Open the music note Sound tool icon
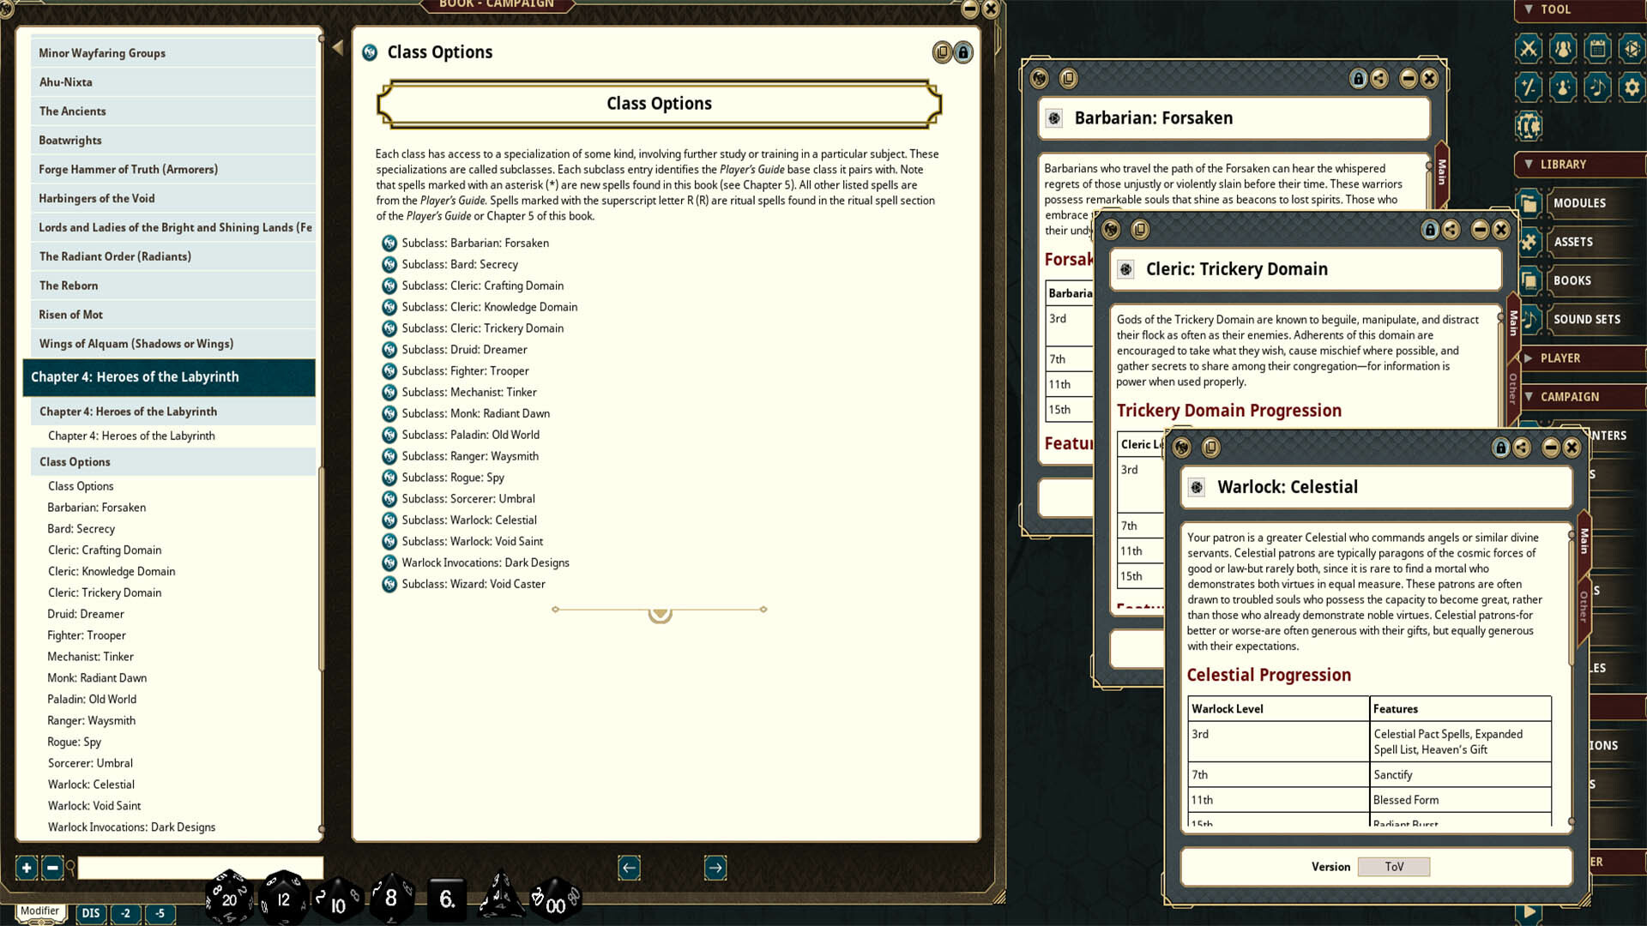The width and height of the screenshot is (1647, 926). [x=1596, y=87]
